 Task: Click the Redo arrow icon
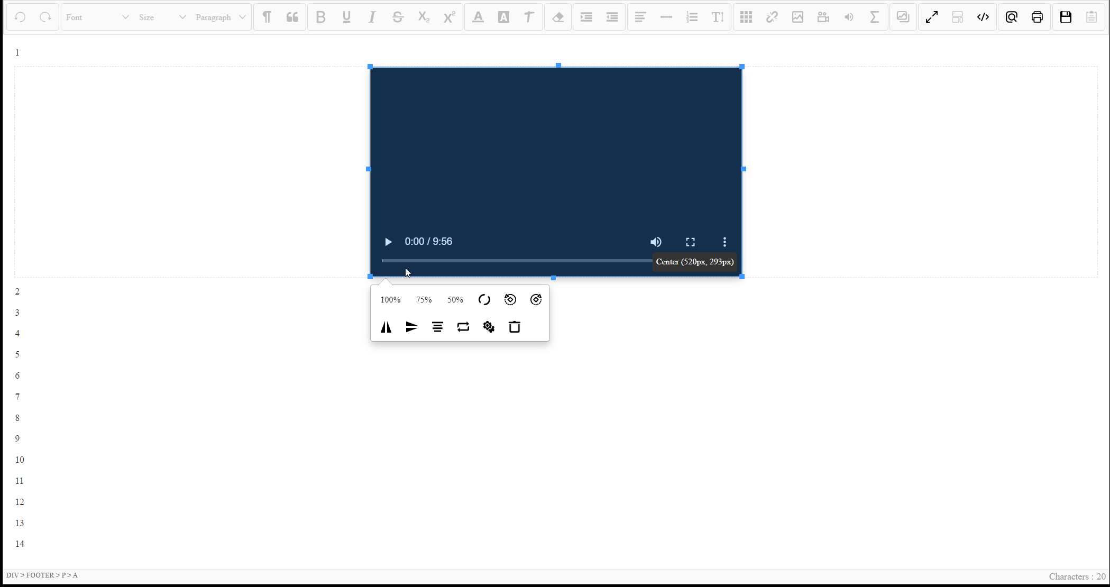point(45,17)
